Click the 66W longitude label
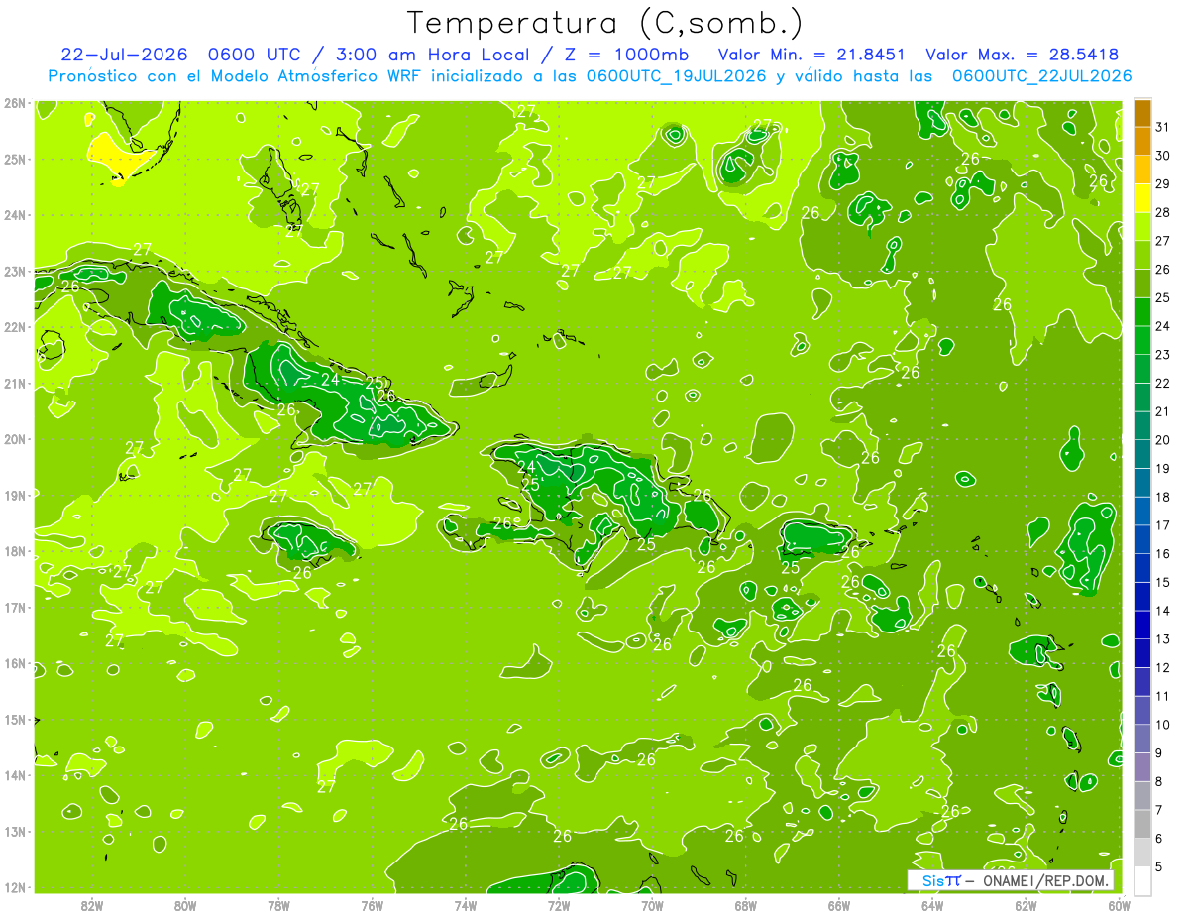Screen dimensions: 1189x919 839,905
